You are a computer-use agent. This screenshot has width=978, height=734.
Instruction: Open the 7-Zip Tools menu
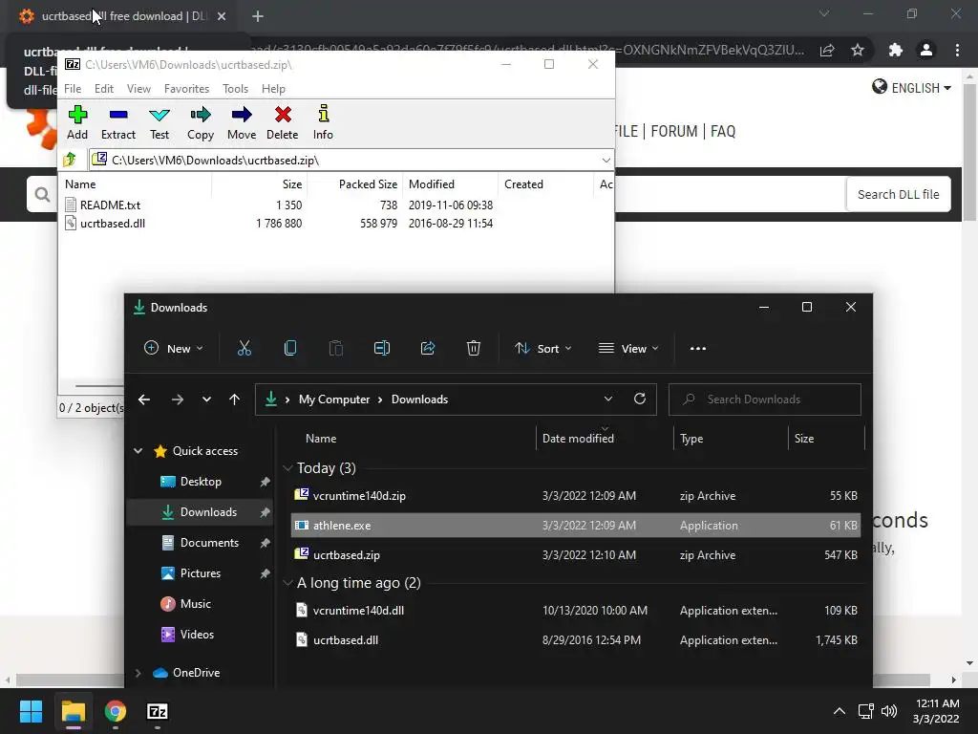(x=235, y=89)
